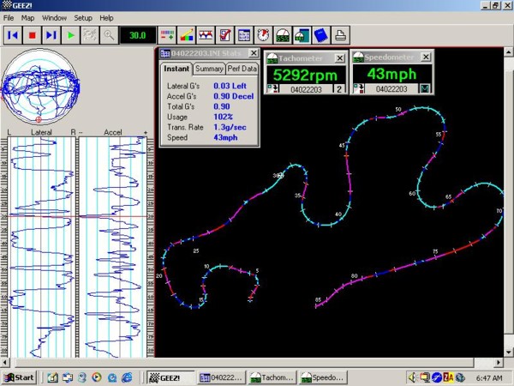Toggle the M button on Speedometer window
The image size is (514, 386).
click(x=425, y=88)
